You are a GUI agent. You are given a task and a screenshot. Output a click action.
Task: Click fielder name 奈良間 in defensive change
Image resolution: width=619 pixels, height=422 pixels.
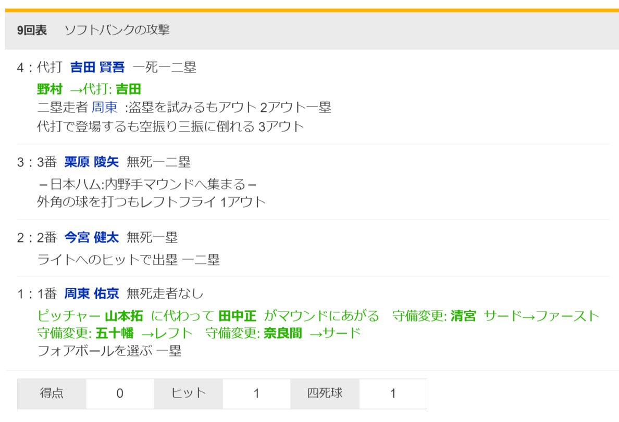(x=282, y=333)
